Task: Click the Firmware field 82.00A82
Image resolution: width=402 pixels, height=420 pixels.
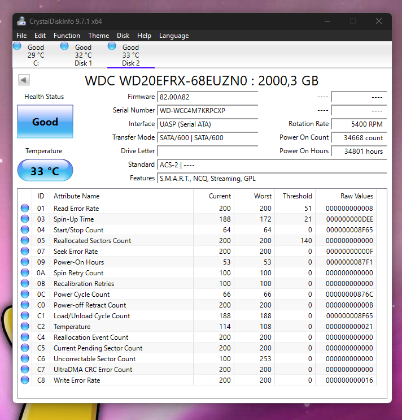Action: [x=208, y=97]
